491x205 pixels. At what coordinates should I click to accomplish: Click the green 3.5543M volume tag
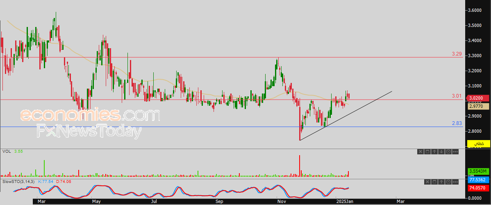pyautogui.click(x=478, y=171)
